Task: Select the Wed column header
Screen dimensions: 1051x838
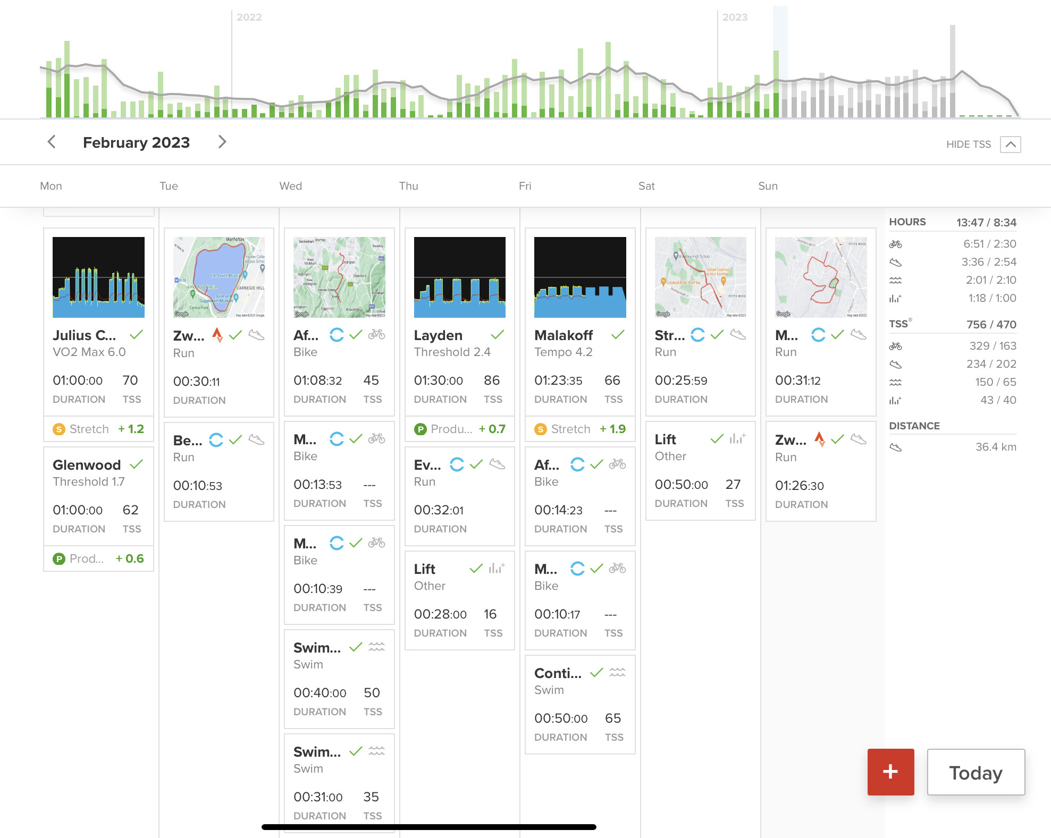Action: 291,186
